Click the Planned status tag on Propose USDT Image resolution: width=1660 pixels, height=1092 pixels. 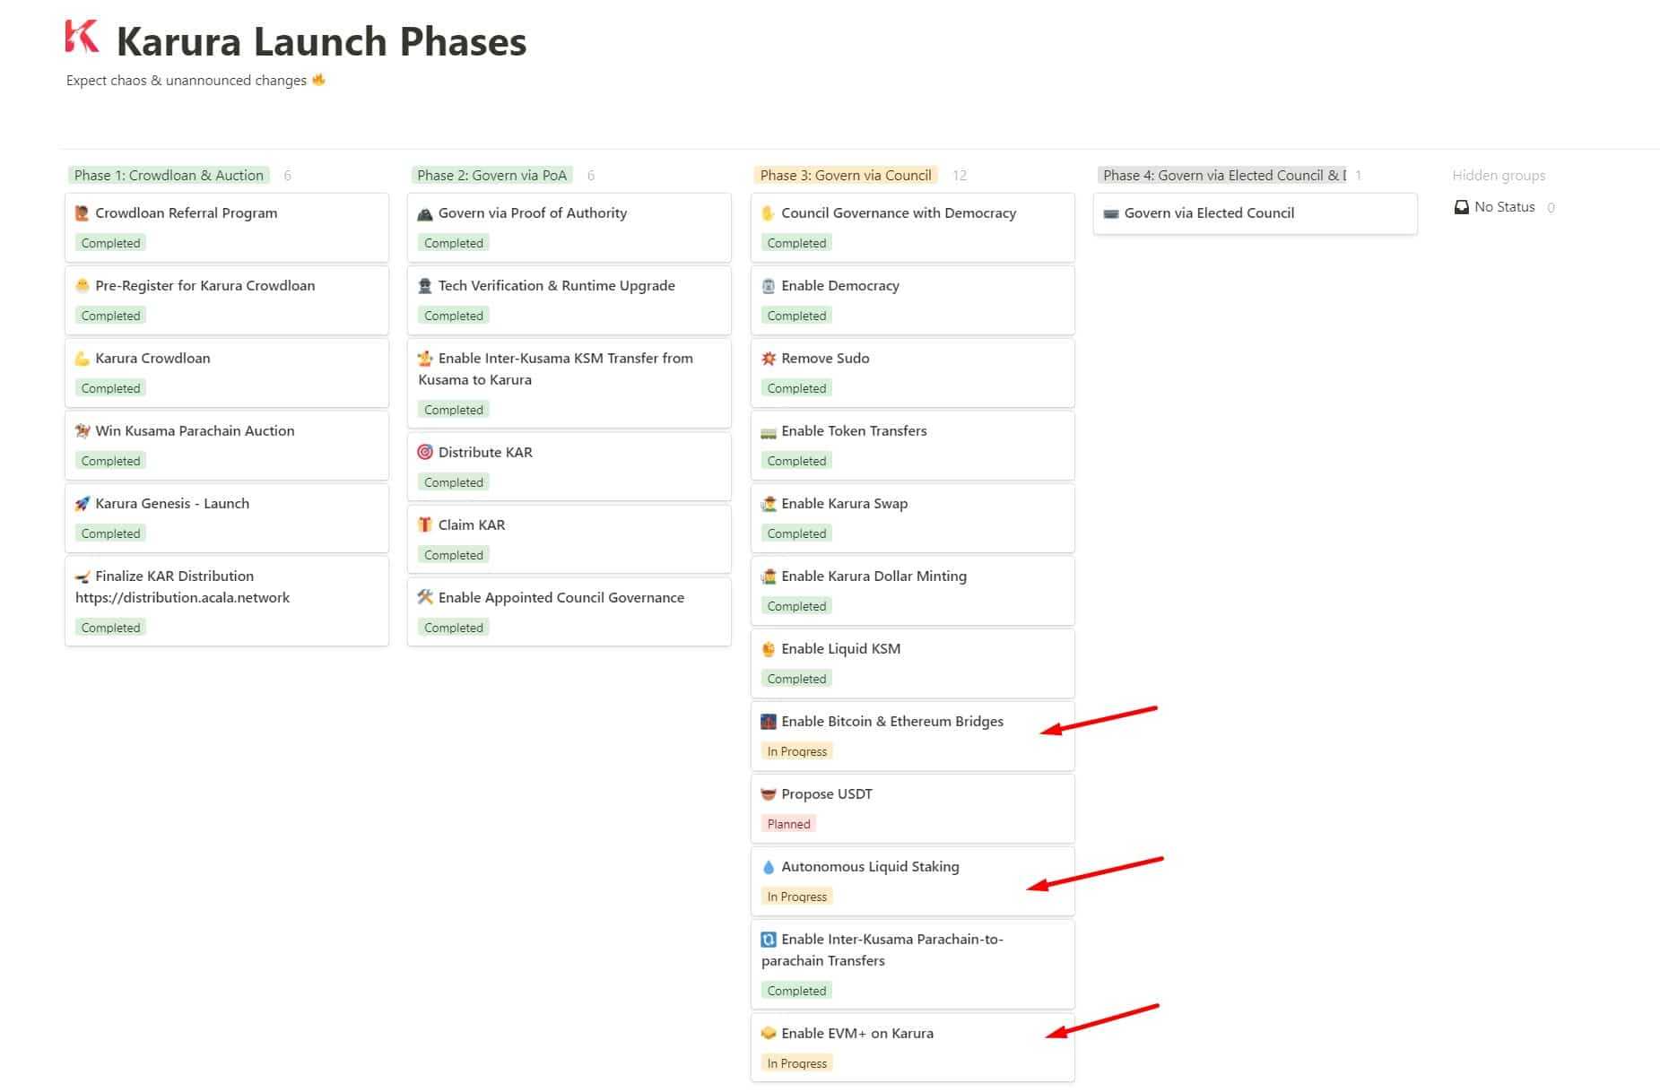coord(788,823)
